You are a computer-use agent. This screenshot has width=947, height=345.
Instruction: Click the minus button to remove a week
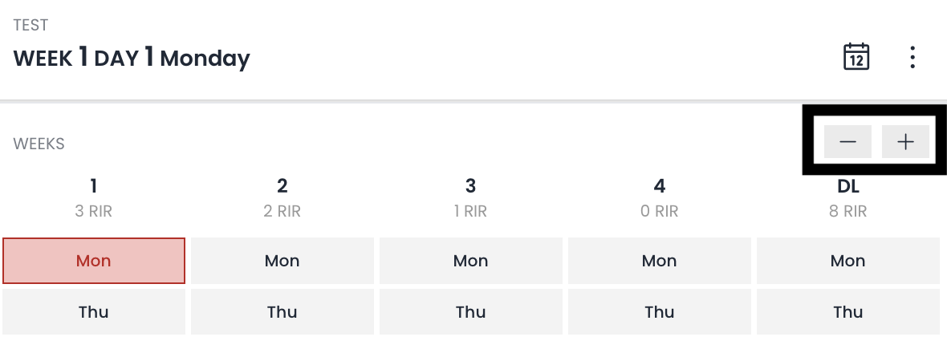(x=847, y=142)
